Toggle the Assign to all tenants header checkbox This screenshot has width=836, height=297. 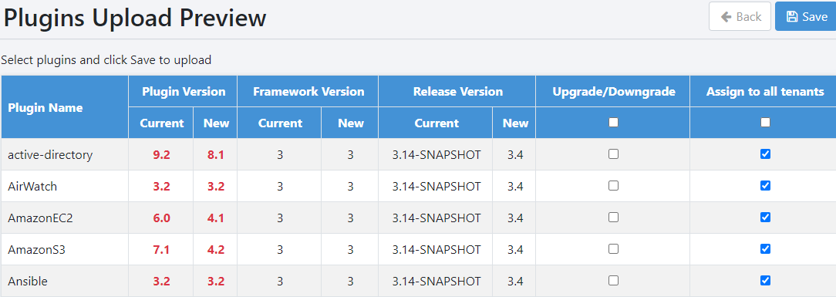(765, 123)
